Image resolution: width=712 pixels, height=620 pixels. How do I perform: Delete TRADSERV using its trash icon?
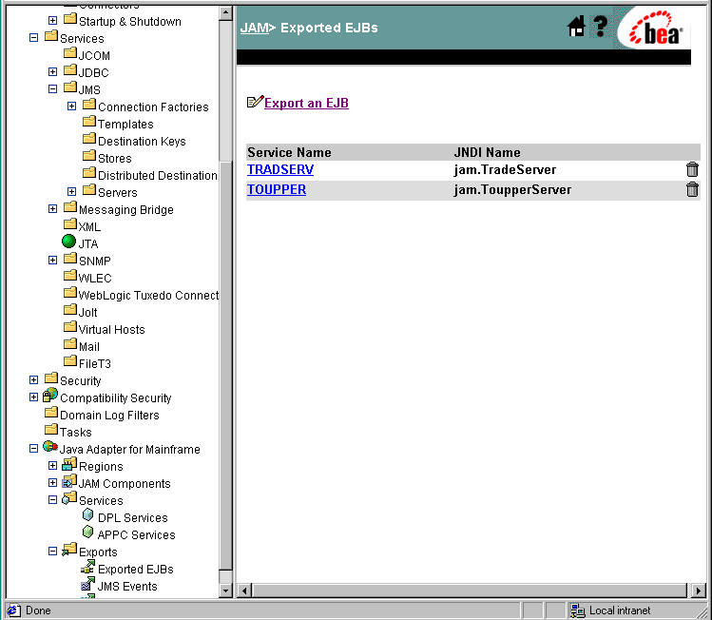point(692,170)
